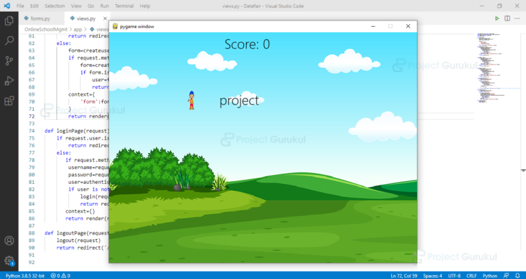Split the editor right
This screenshot has height=279, width=526.
tap(508, 18)
